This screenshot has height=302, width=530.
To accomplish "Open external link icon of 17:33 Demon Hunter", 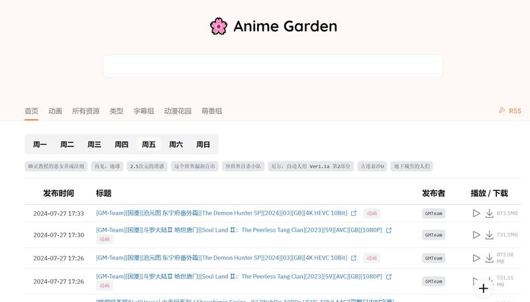I will coord(354,213).
